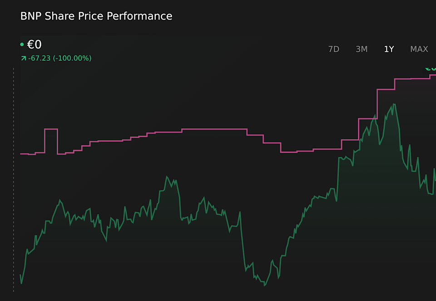Screen dimensions: 436x301
Task: Switch to the 3M time range
Action: [362, 49]
